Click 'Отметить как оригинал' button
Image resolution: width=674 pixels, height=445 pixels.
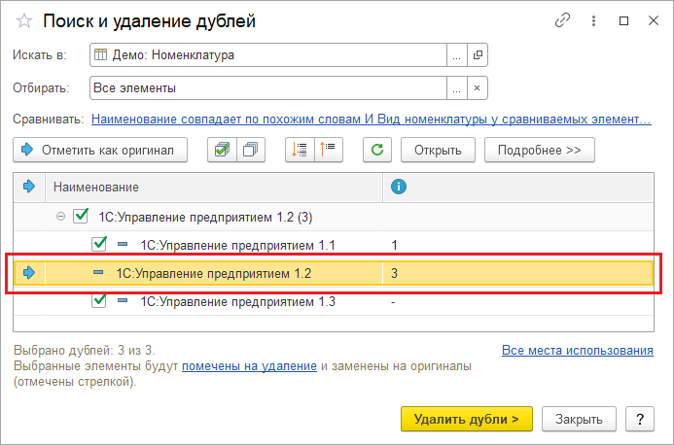(100, 150)
